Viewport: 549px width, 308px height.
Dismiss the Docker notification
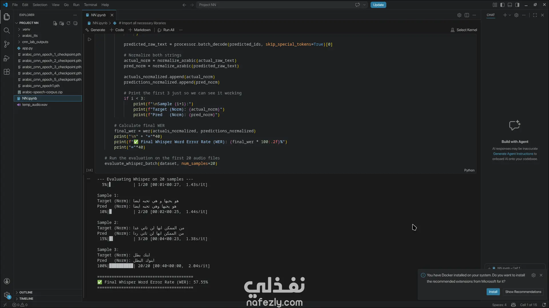pos(541,275)
